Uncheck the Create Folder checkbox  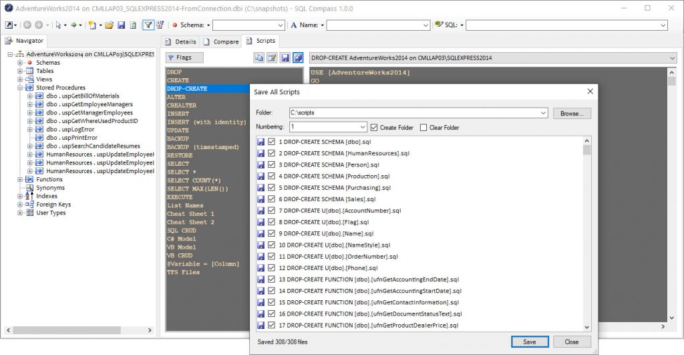coord(374,127)
